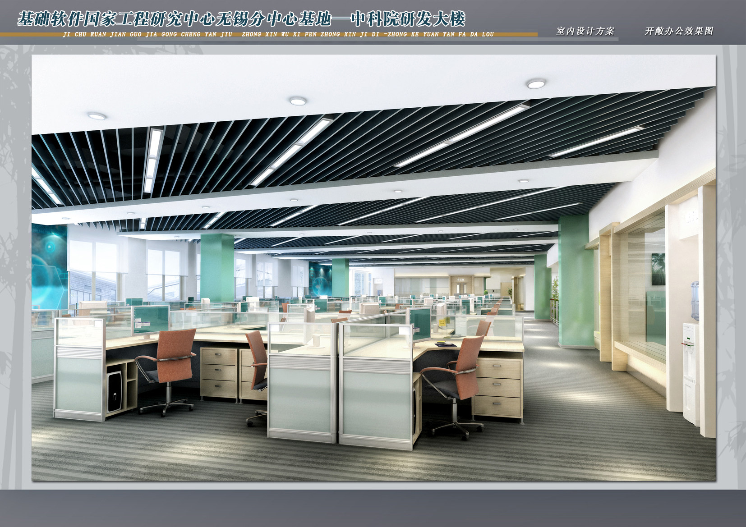Click the round ceiling downlight at top left

point(97,116)
